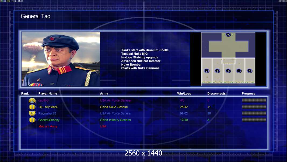287x162 pixels.
Task: Click the red USA army text
Action: [103, 126]
